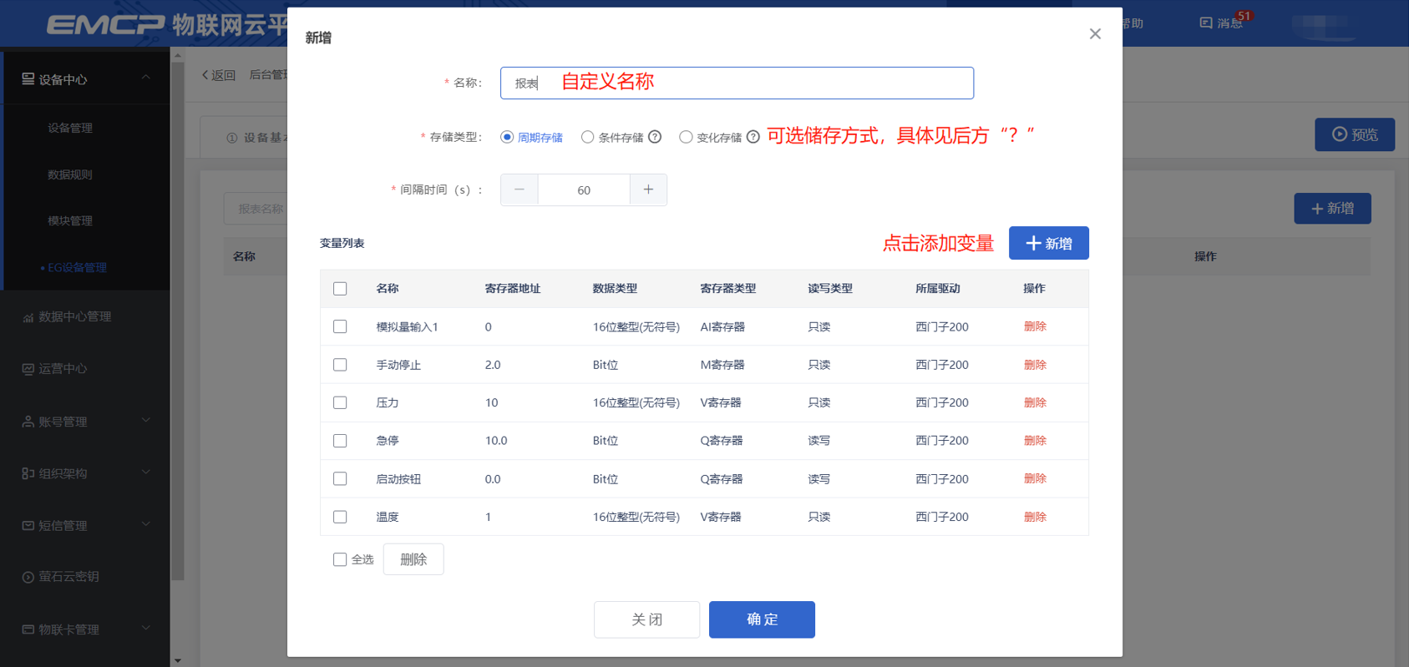Delete the 压力 variable row
Screen dimensions: 1409x667
1035,402
